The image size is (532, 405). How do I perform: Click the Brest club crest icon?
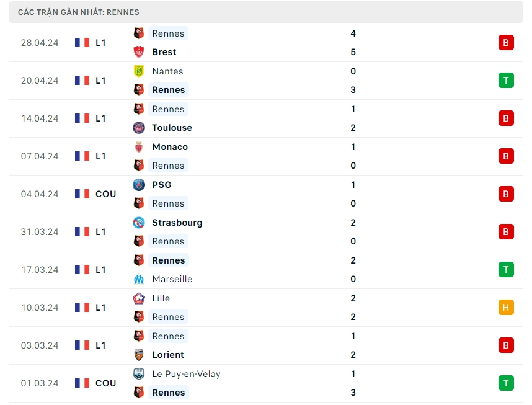click(139, 52)
